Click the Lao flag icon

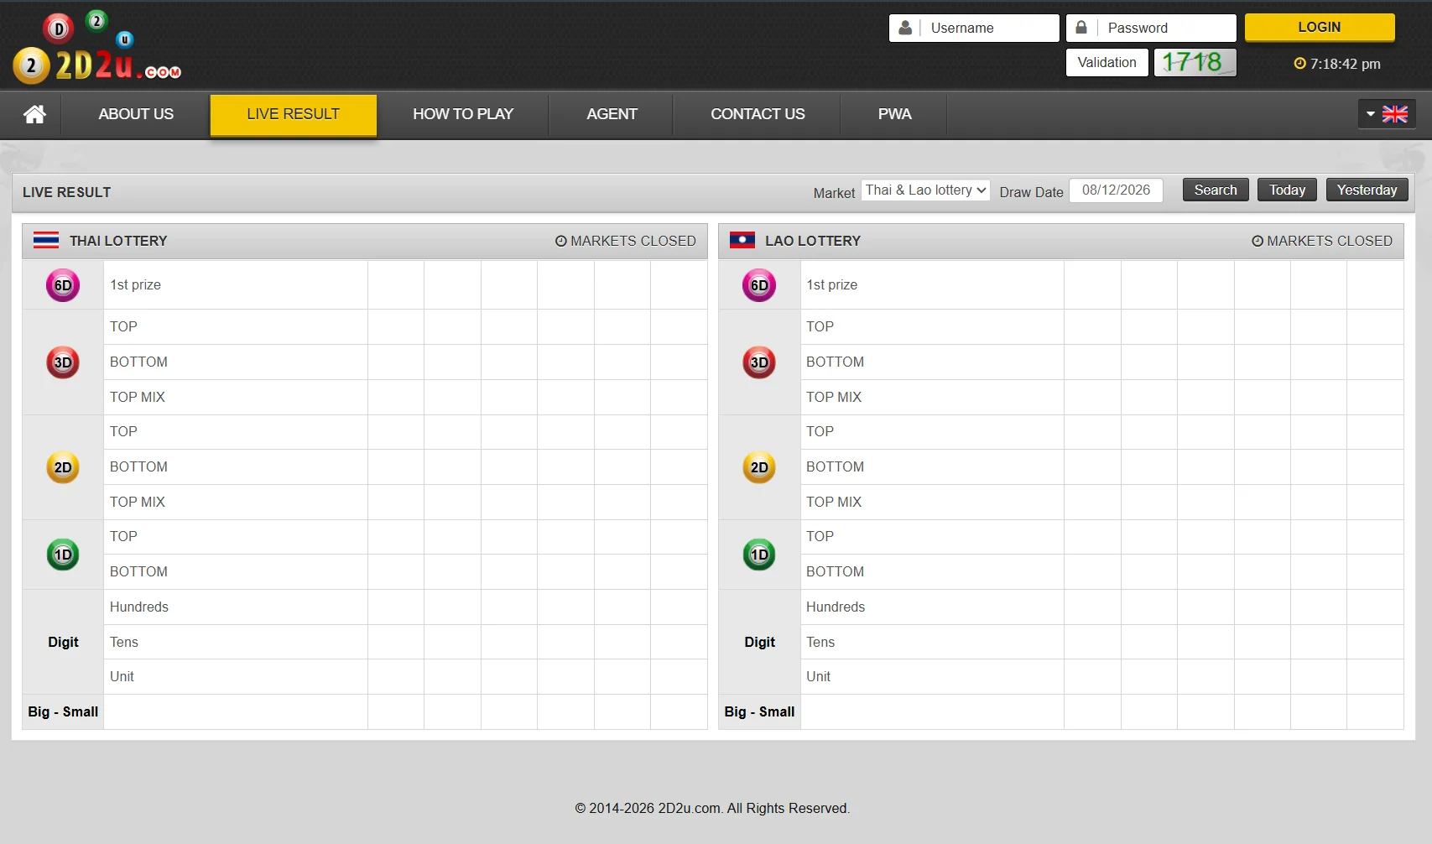(742, 240)
